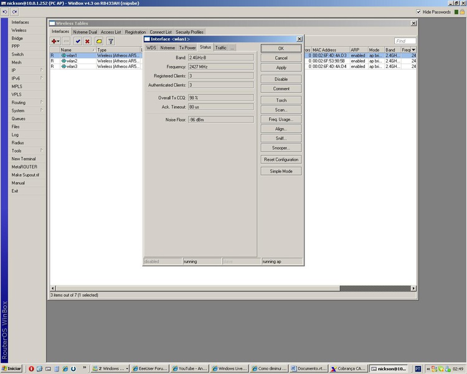Viewport: 467px width, 374px height.
Task: Click the Apply button
Action: (x=281, y=67)
